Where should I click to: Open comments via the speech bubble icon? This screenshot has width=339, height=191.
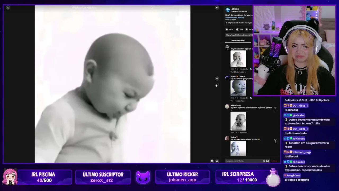[237, 29]
